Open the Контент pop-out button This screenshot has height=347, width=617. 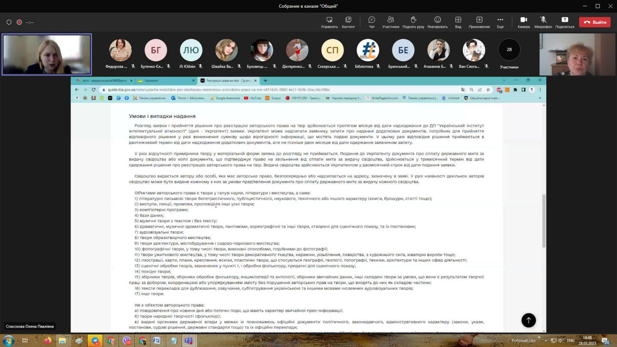click(x=348, y=22)
